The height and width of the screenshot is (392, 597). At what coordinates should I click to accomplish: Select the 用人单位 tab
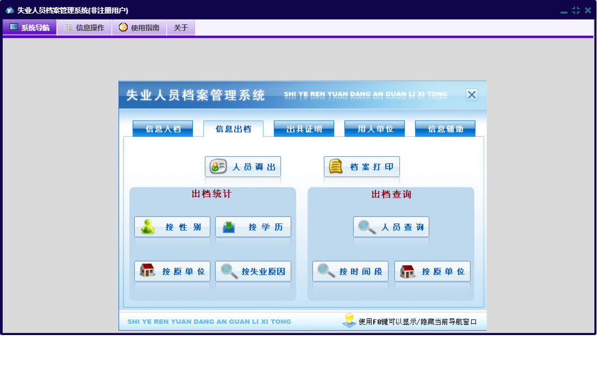pyautogui.click(x=375, y=129)
